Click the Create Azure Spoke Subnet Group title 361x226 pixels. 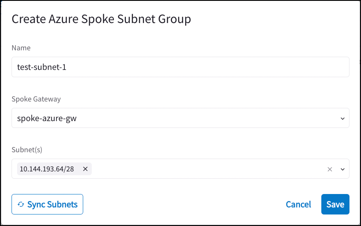tap(101, 19)
